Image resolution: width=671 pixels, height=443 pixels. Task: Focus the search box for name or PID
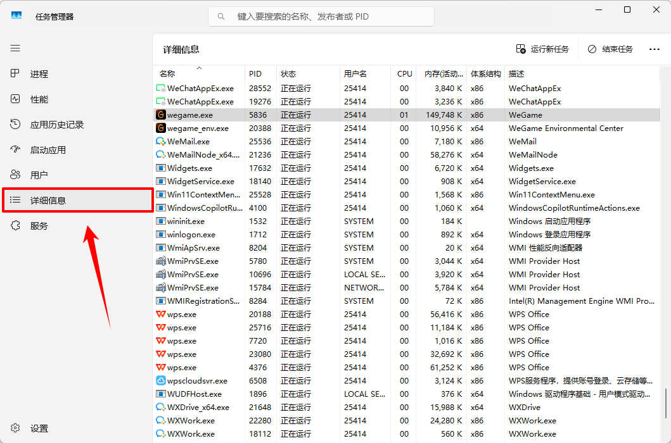tap(321, 16)
